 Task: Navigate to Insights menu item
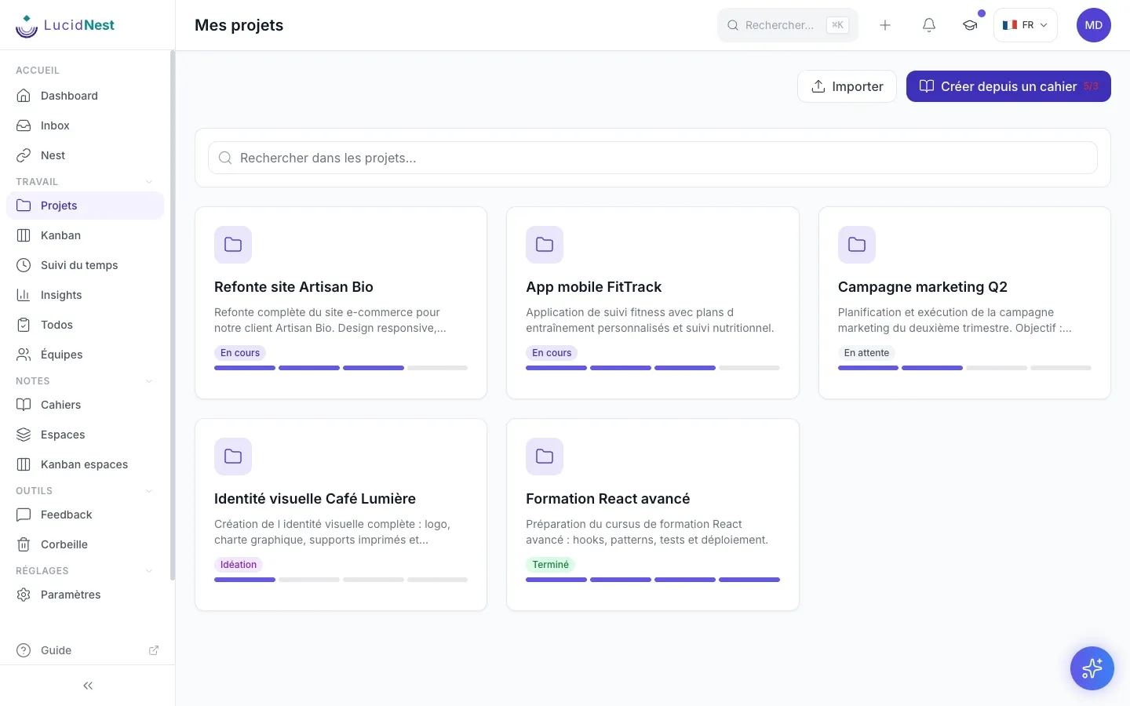(x=85, y=295)
